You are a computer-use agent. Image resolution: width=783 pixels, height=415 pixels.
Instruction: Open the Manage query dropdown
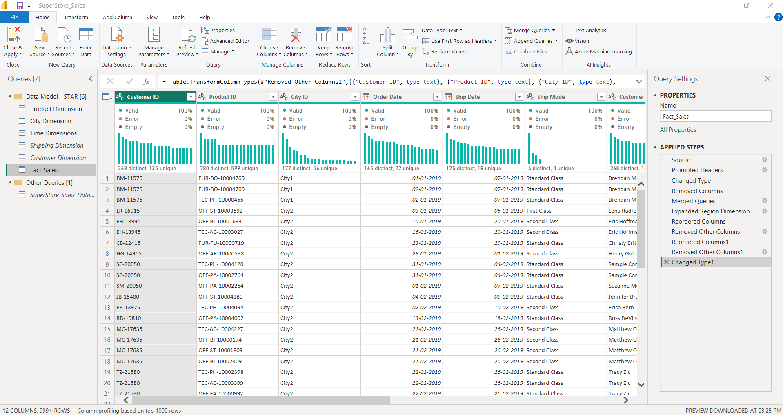pyautogui.click(x=218, y=51)
